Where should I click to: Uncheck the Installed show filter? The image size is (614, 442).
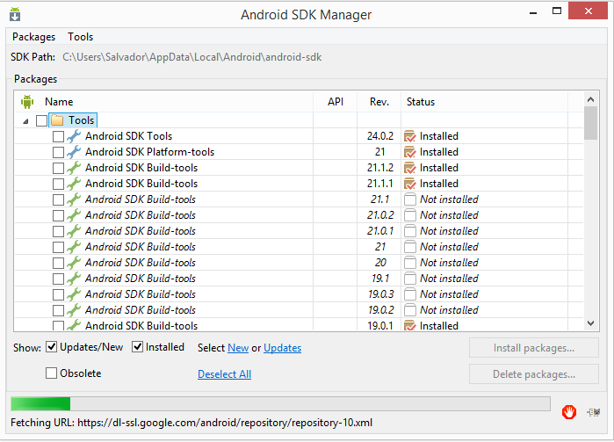point(137,347)
